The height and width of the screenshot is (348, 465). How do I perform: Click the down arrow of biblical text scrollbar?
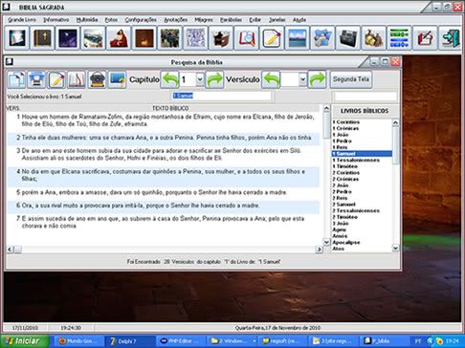326,242
